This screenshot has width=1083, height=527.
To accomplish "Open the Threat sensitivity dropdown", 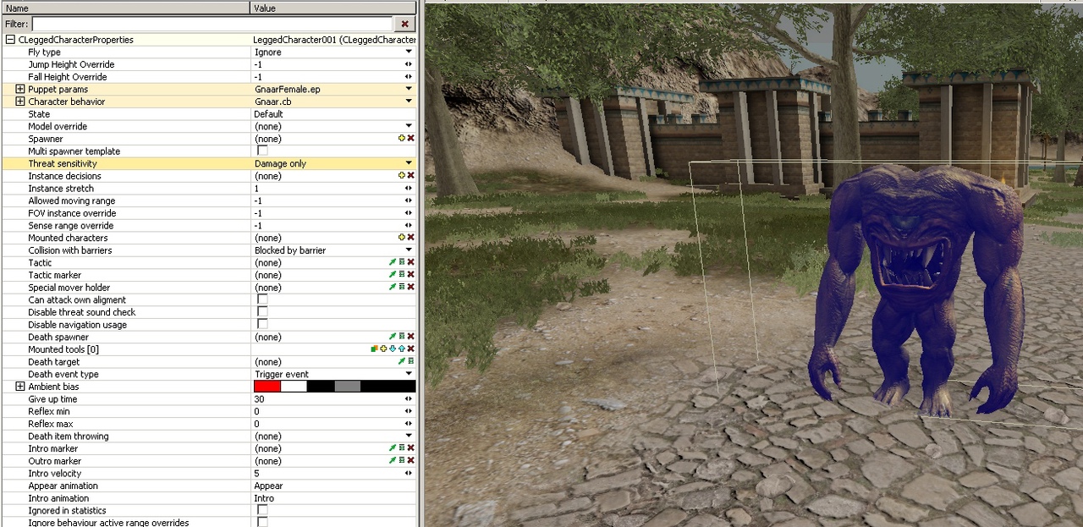I will coord(409,163).
